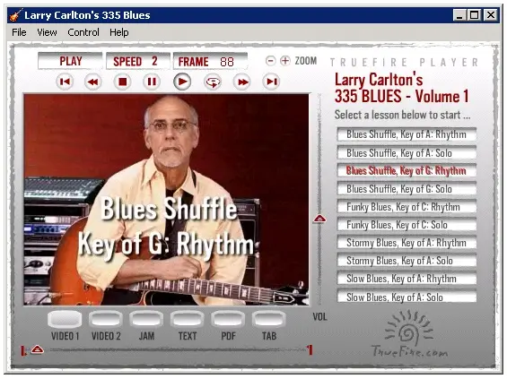This screenshot has height=379, width=507.
Task: Pause the lesson video
Action: 152,82
